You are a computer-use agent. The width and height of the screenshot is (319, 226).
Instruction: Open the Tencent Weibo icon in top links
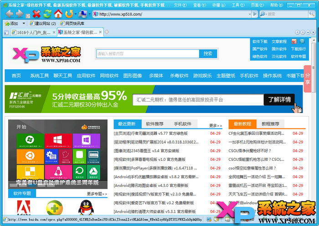tap(302, 41)
